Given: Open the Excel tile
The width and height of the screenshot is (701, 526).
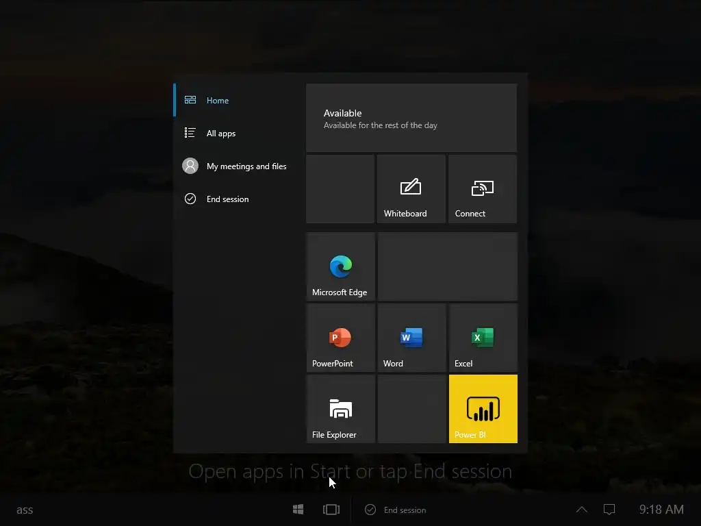Looking at the screenshot, I should coord(483,338).
